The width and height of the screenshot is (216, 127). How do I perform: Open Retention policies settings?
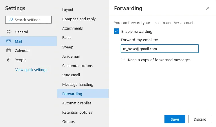[77, 112]
